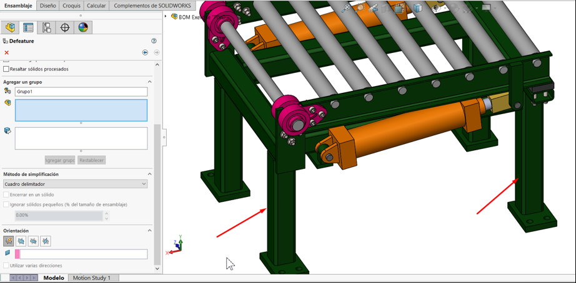Viewport: 576px width, 283px height.
Task: Click Zoom to Area magnifier icon
Action: tap(360, 8)
